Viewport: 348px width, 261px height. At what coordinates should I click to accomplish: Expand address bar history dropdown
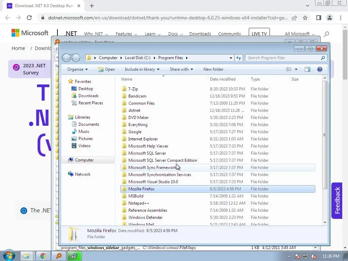[x=231, y=58]
